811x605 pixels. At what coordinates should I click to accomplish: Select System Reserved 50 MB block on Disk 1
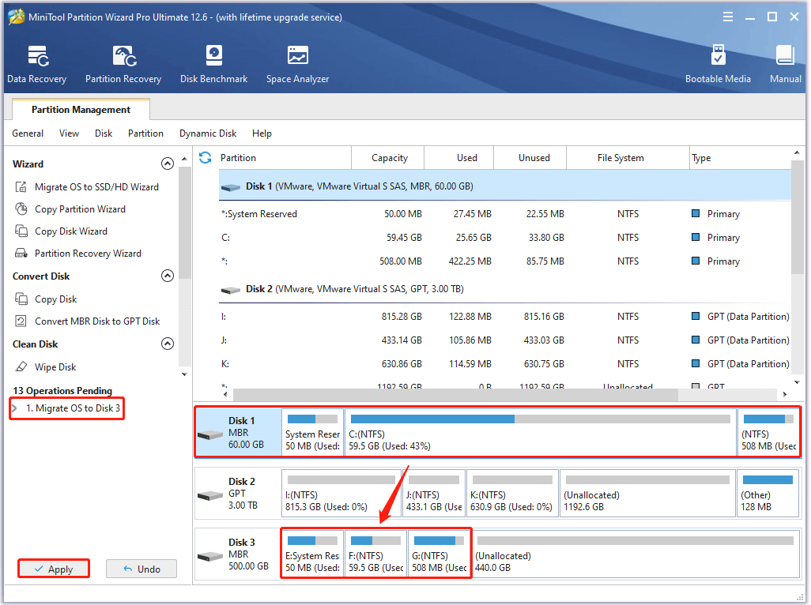[x=312, y=433]
